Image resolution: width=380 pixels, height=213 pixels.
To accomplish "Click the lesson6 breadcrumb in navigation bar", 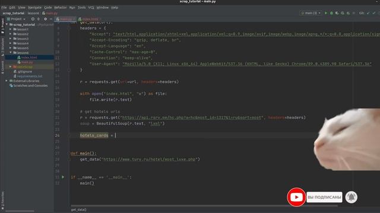I will point(33,13).
